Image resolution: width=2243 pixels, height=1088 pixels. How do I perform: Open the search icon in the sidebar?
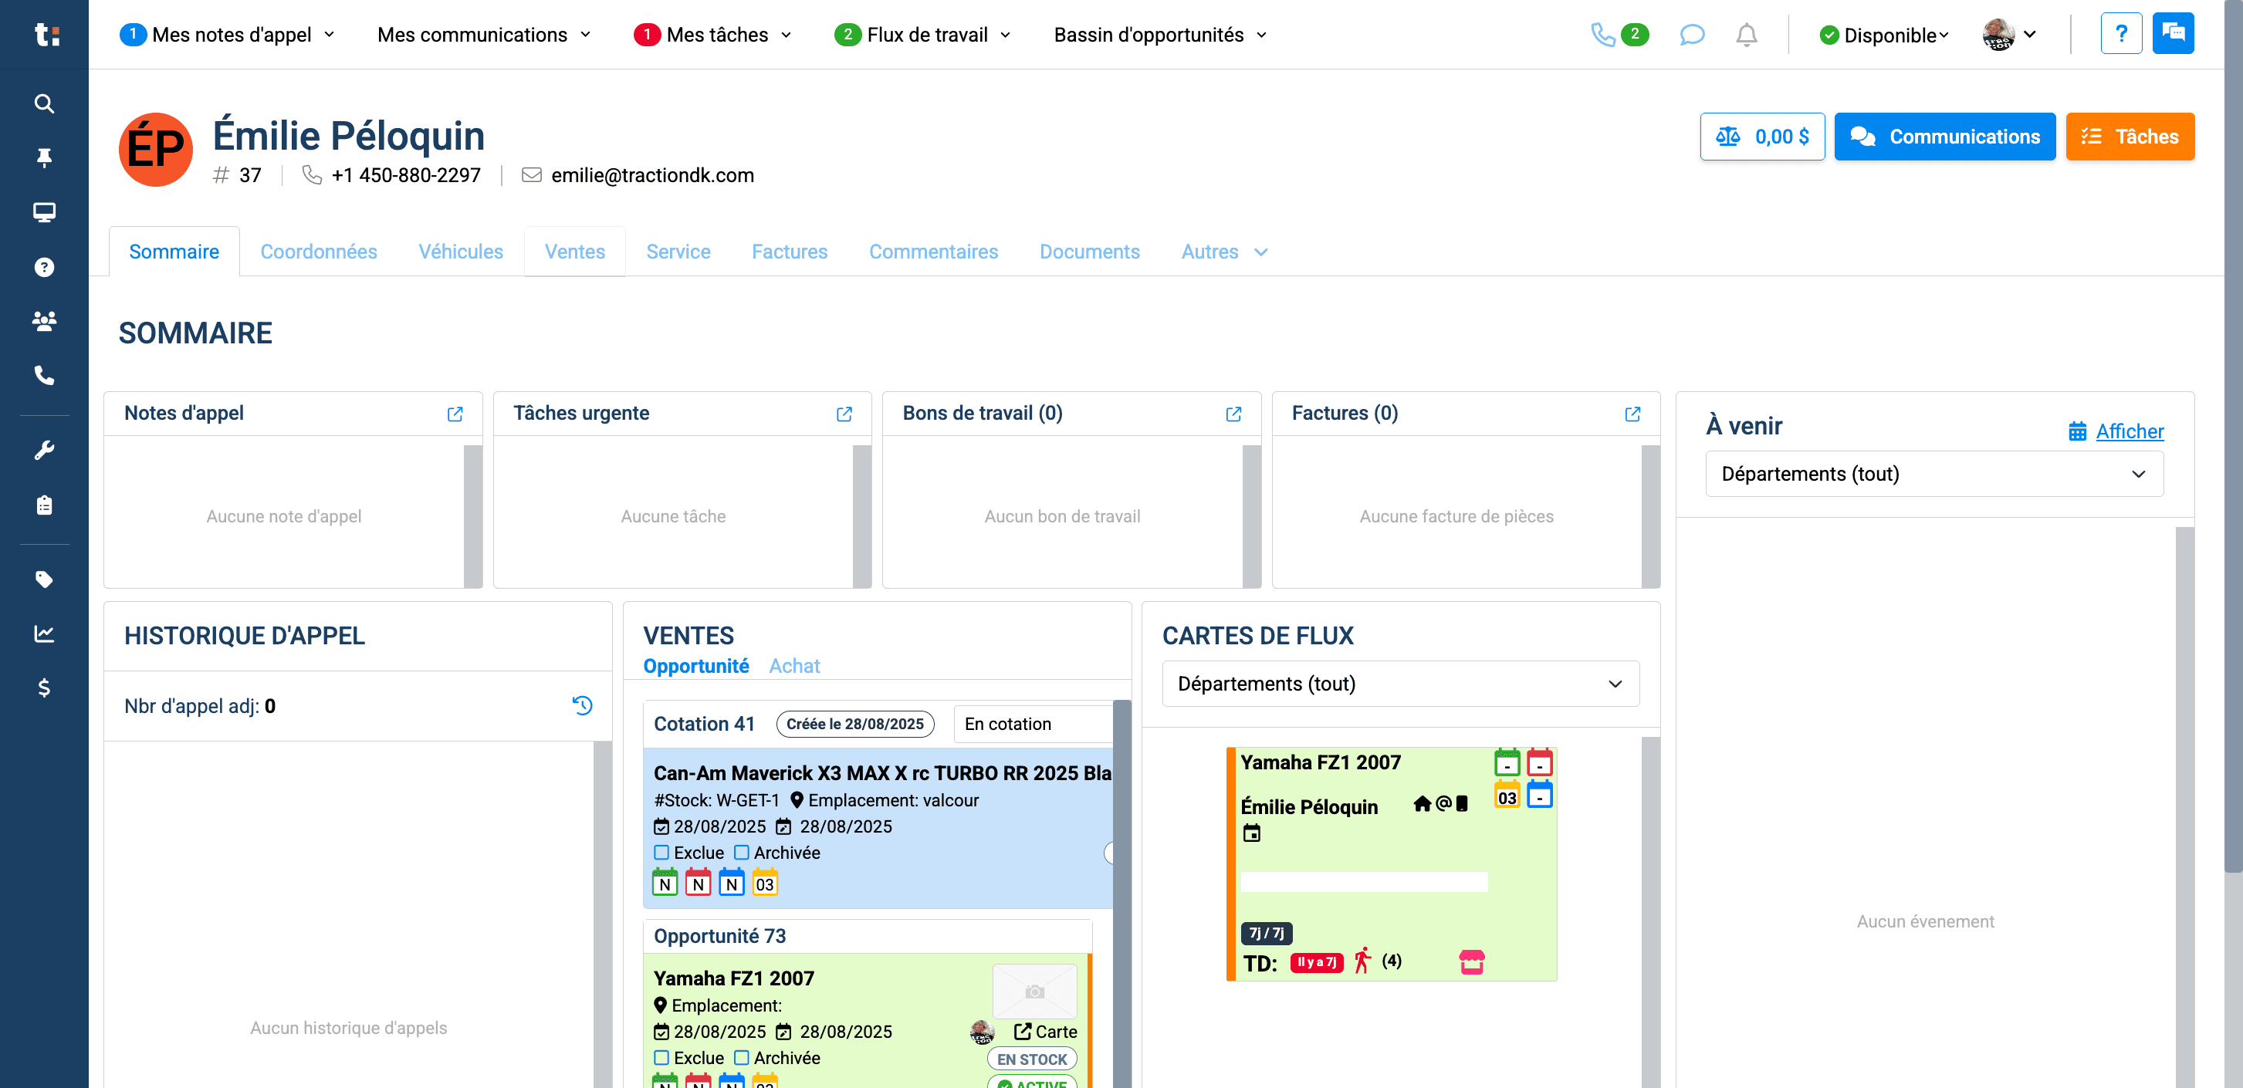(x=45, y=103)
